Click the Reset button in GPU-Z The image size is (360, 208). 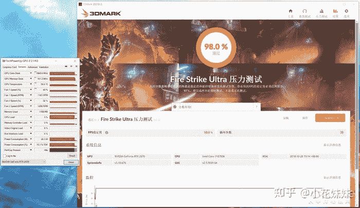click(71, 155)
